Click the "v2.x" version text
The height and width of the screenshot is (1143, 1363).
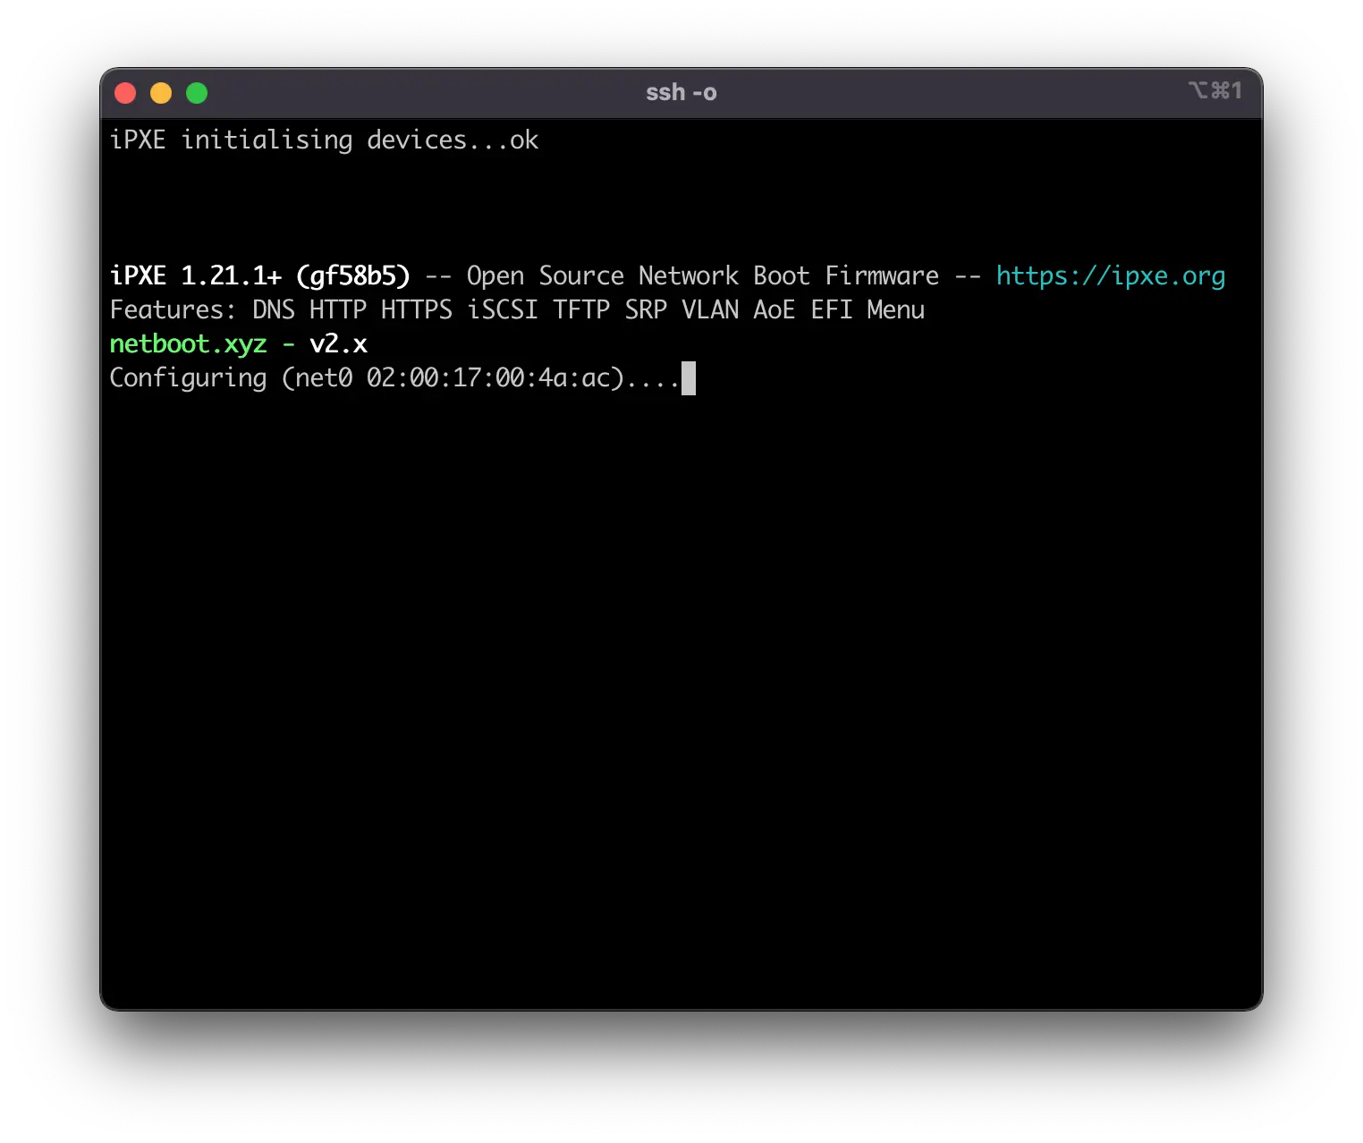click(x=338, y=344)
